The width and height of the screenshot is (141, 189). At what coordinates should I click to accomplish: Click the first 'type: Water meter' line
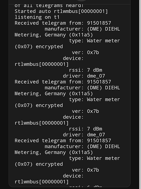(95, 41)
